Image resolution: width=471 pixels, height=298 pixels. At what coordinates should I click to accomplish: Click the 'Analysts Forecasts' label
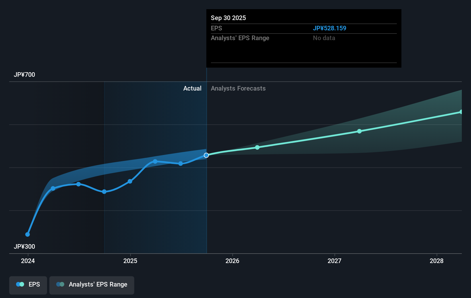coord(238,88)
